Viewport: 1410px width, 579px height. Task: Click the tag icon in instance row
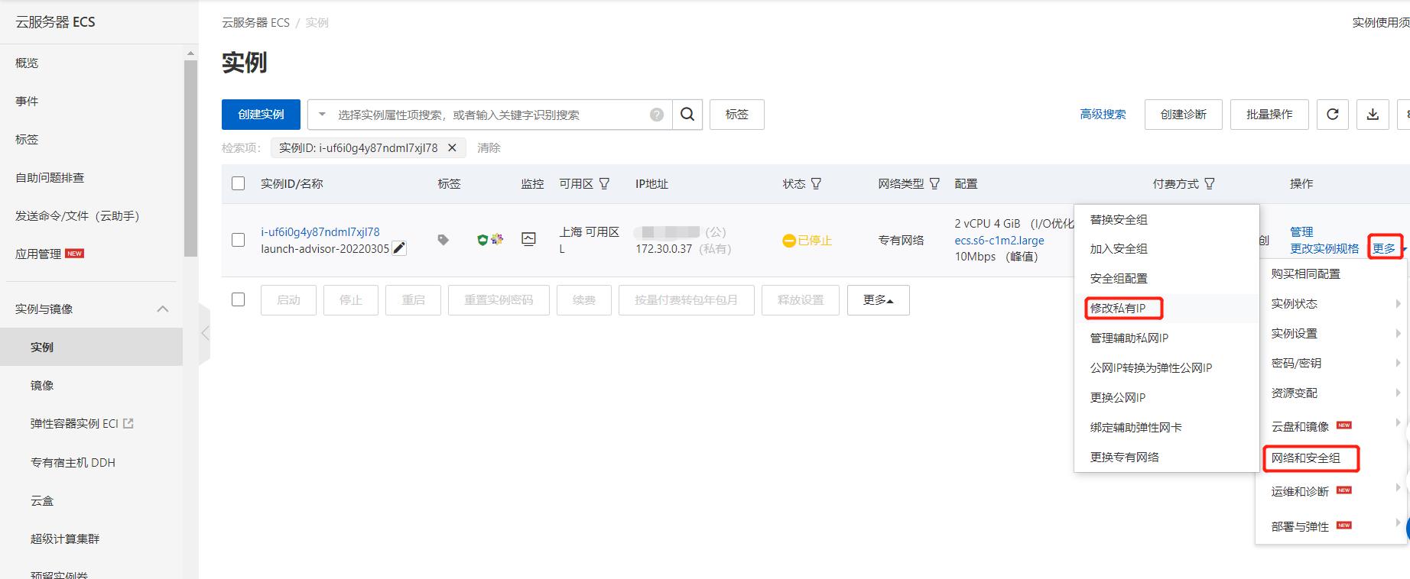443,240
